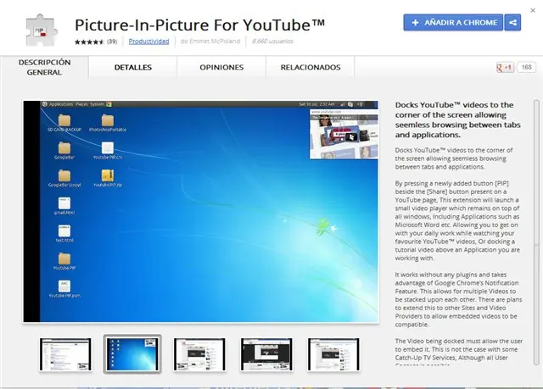The image size is (543, 389).
Task: Click the large desktop screenshot preview
Action: pos(201,212)
